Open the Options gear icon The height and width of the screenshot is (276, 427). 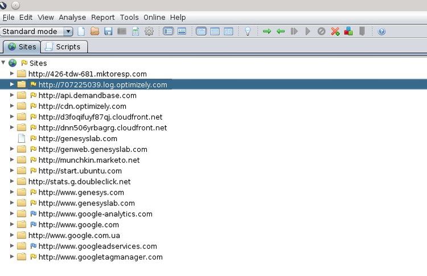point(149,31)
